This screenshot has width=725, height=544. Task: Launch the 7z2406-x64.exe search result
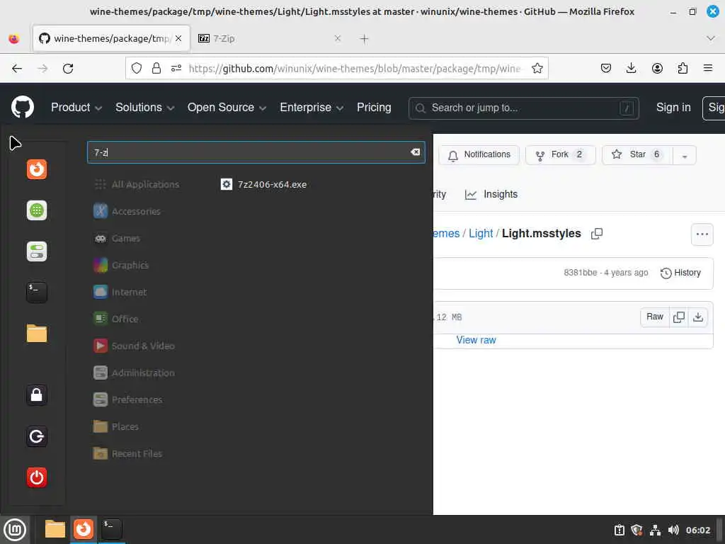pos(263,185)
